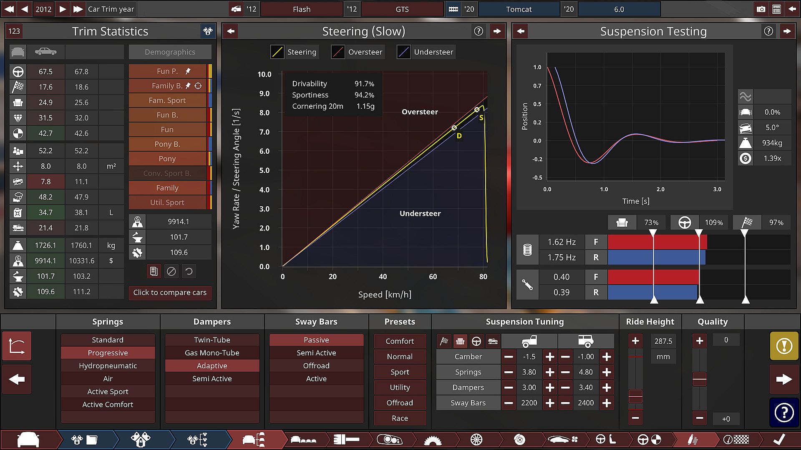Increase the front Camber value with its plus
This screenshot has width=801, height=450.
click(x=550, y=357)
